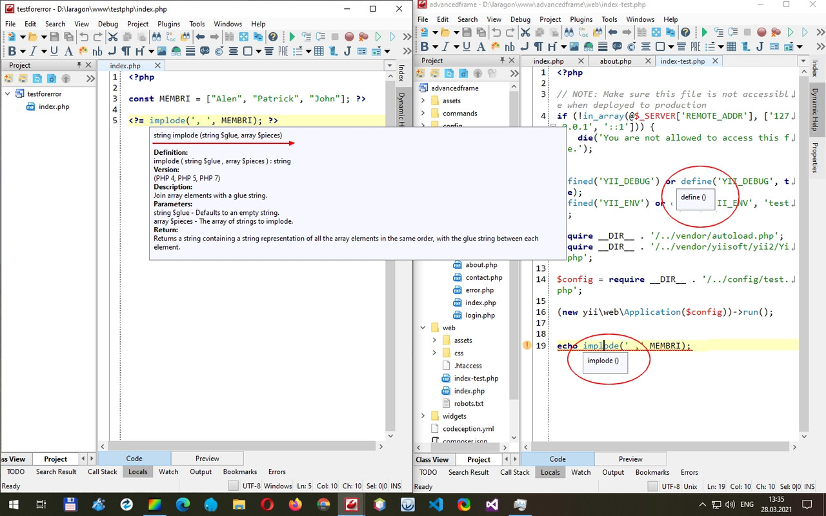Click Replace icon in advancedframe window toolbar
The height and width of the screenshot is (516, 826).
584,32
